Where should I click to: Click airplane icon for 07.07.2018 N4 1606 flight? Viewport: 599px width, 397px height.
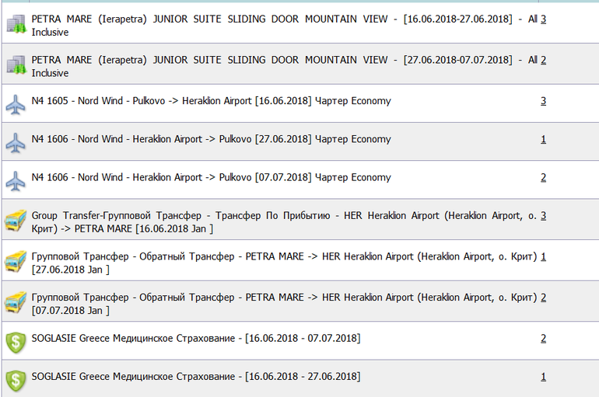pyautogui.click(x=16, y=180)
